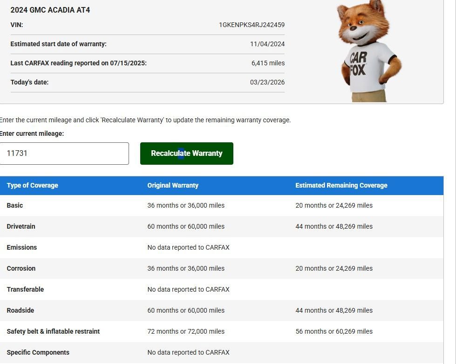Select the Emissions coverage row label
Screen dimensions: 456x364
pyautogui.click(x=22, y=247)
